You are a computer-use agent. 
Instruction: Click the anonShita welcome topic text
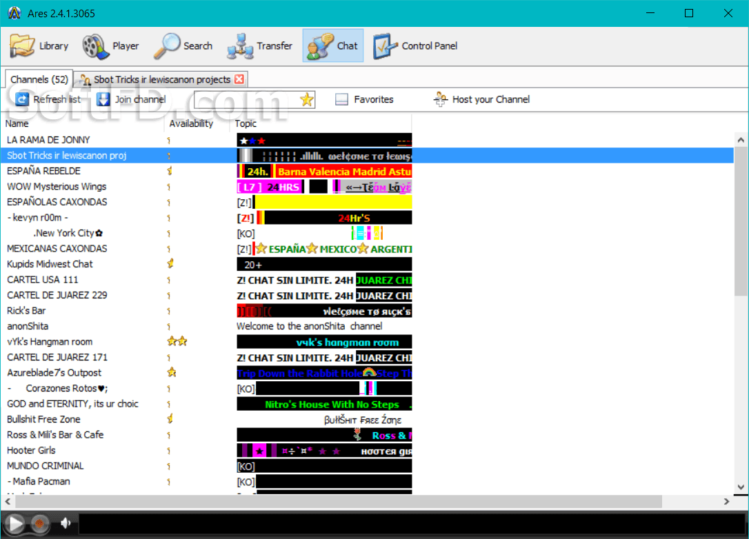[309, 326]
